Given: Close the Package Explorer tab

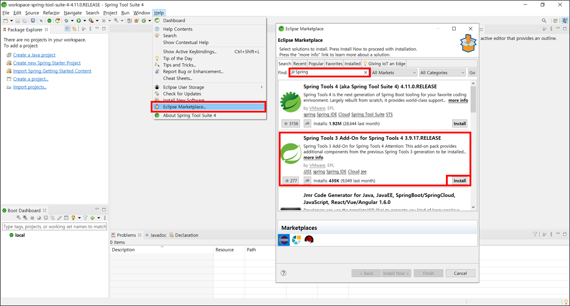Looking at the screenshot, I should coord(46,29).
